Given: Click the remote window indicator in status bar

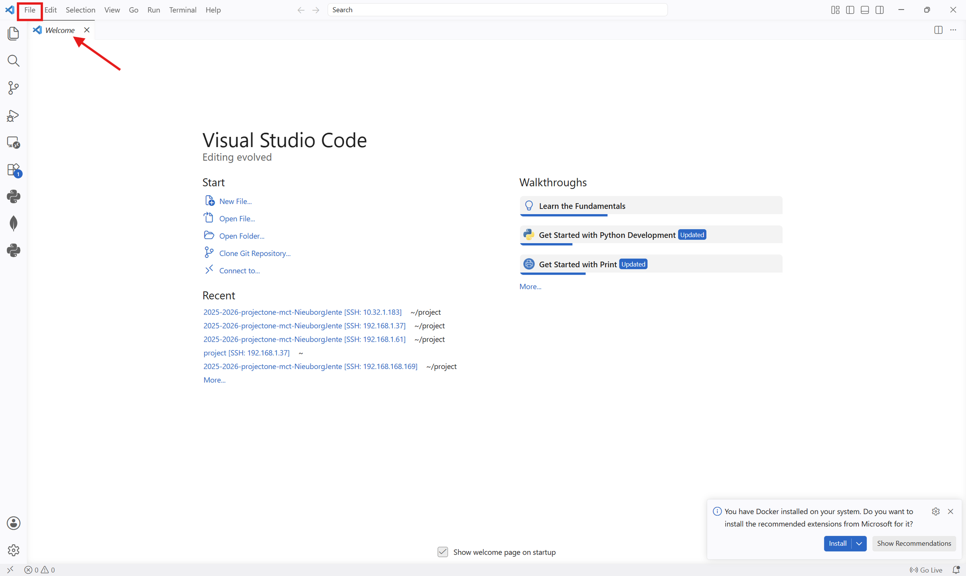Looking at the screenshot, I should click(x=10, y=570).
